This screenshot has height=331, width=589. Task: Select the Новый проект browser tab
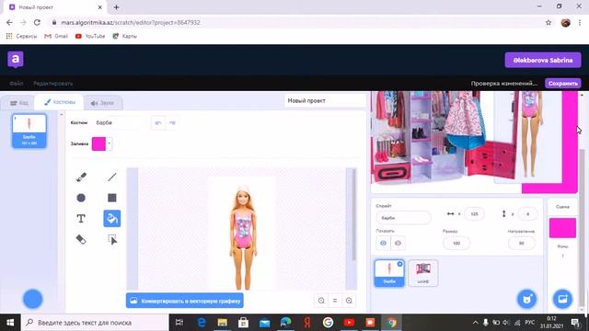[55, 7]
